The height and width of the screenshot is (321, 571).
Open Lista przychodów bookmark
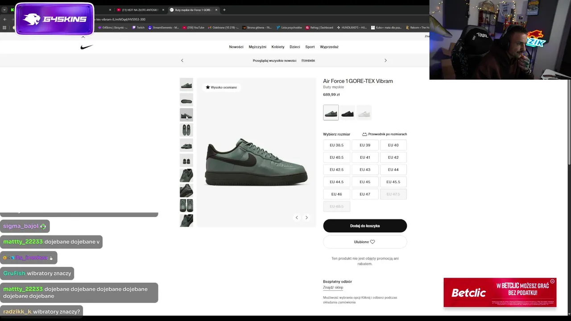[x=289, y=28]
